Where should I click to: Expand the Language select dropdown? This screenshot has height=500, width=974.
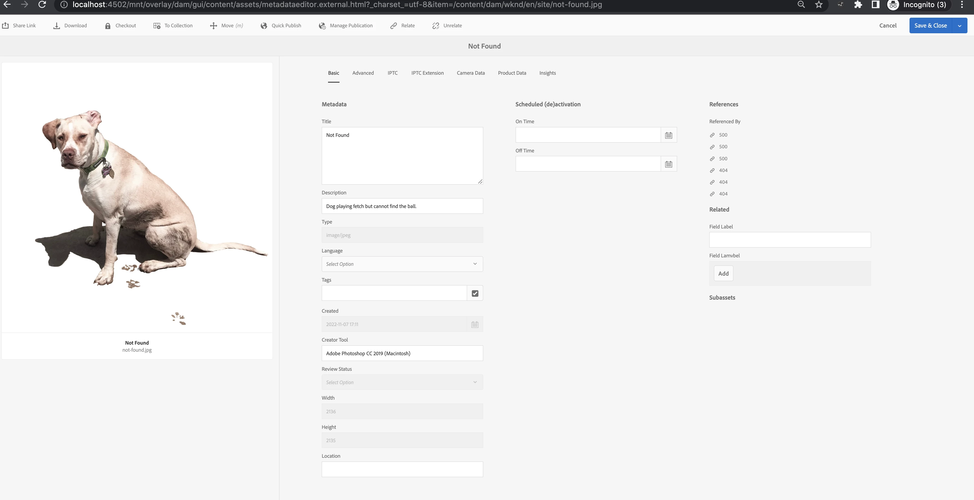tap(402, 264)
